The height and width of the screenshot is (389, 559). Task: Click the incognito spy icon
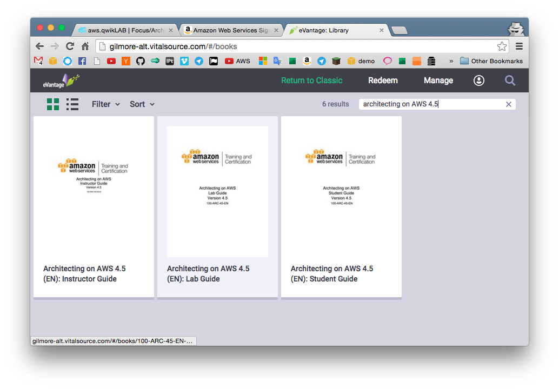[516, 29]
